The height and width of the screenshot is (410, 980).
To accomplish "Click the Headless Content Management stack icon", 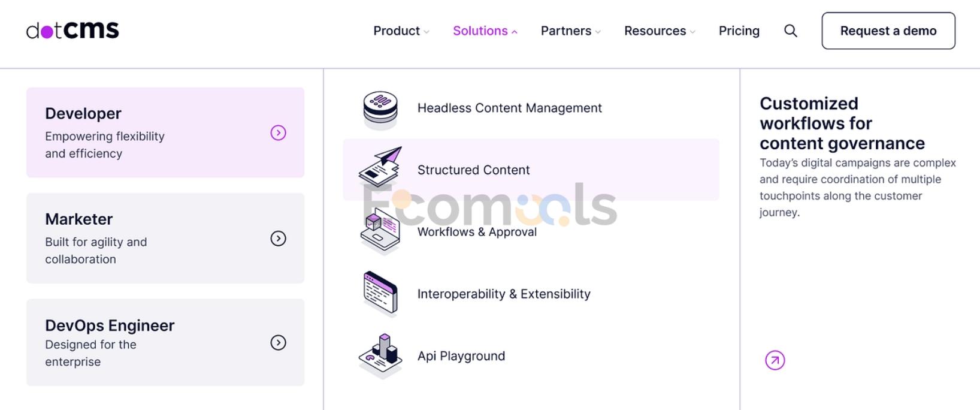I will (x=380, y=109).
